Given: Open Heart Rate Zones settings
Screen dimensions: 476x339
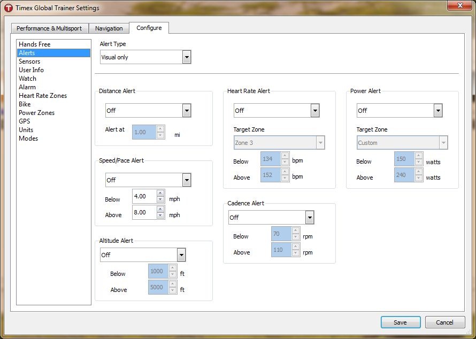Looking at the screenshot, I should point(53,96).
